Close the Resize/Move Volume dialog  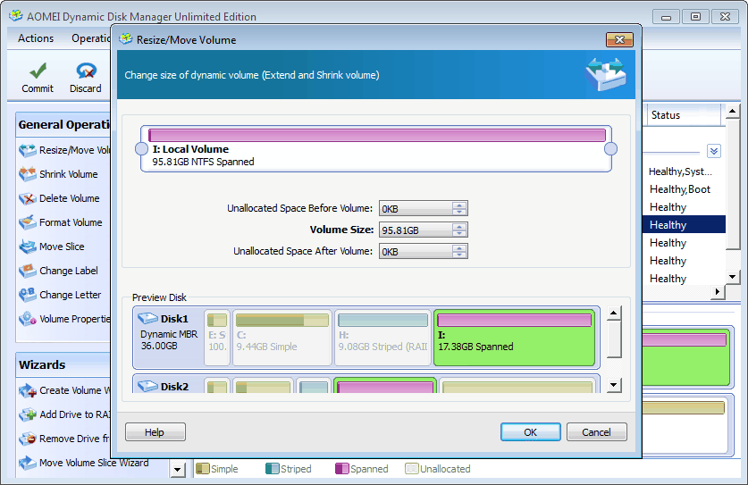tap(619, 39)
